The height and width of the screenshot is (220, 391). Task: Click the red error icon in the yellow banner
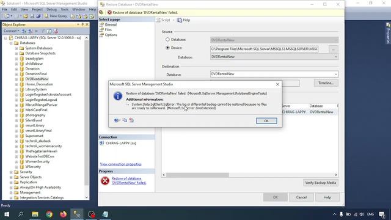coord(109,12)
